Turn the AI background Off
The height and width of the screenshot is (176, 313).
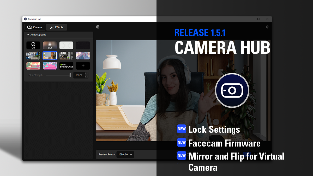tap(33, 45)
